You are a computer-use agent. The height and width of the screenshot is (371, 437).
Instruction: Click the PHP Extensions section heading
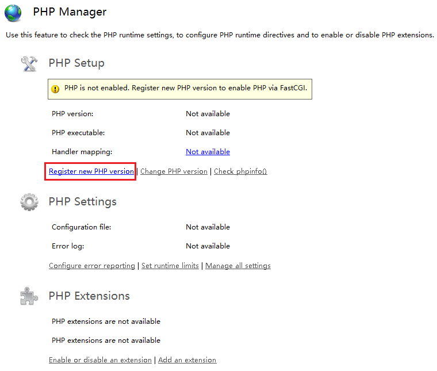(89, 296)
